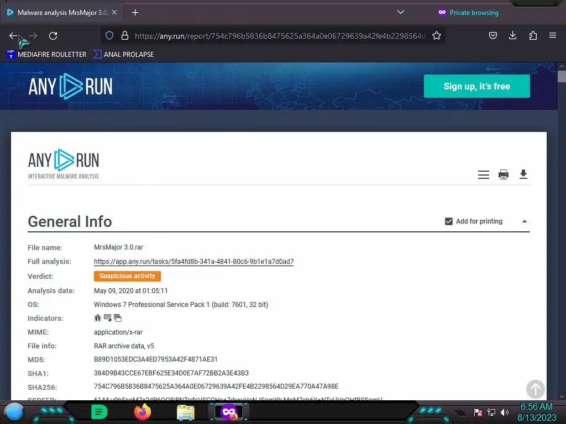Viewport: 566px width, 424px height.
Task: Close the Malware analysis MrsMajor tab
Action: [x=114, y=12]
